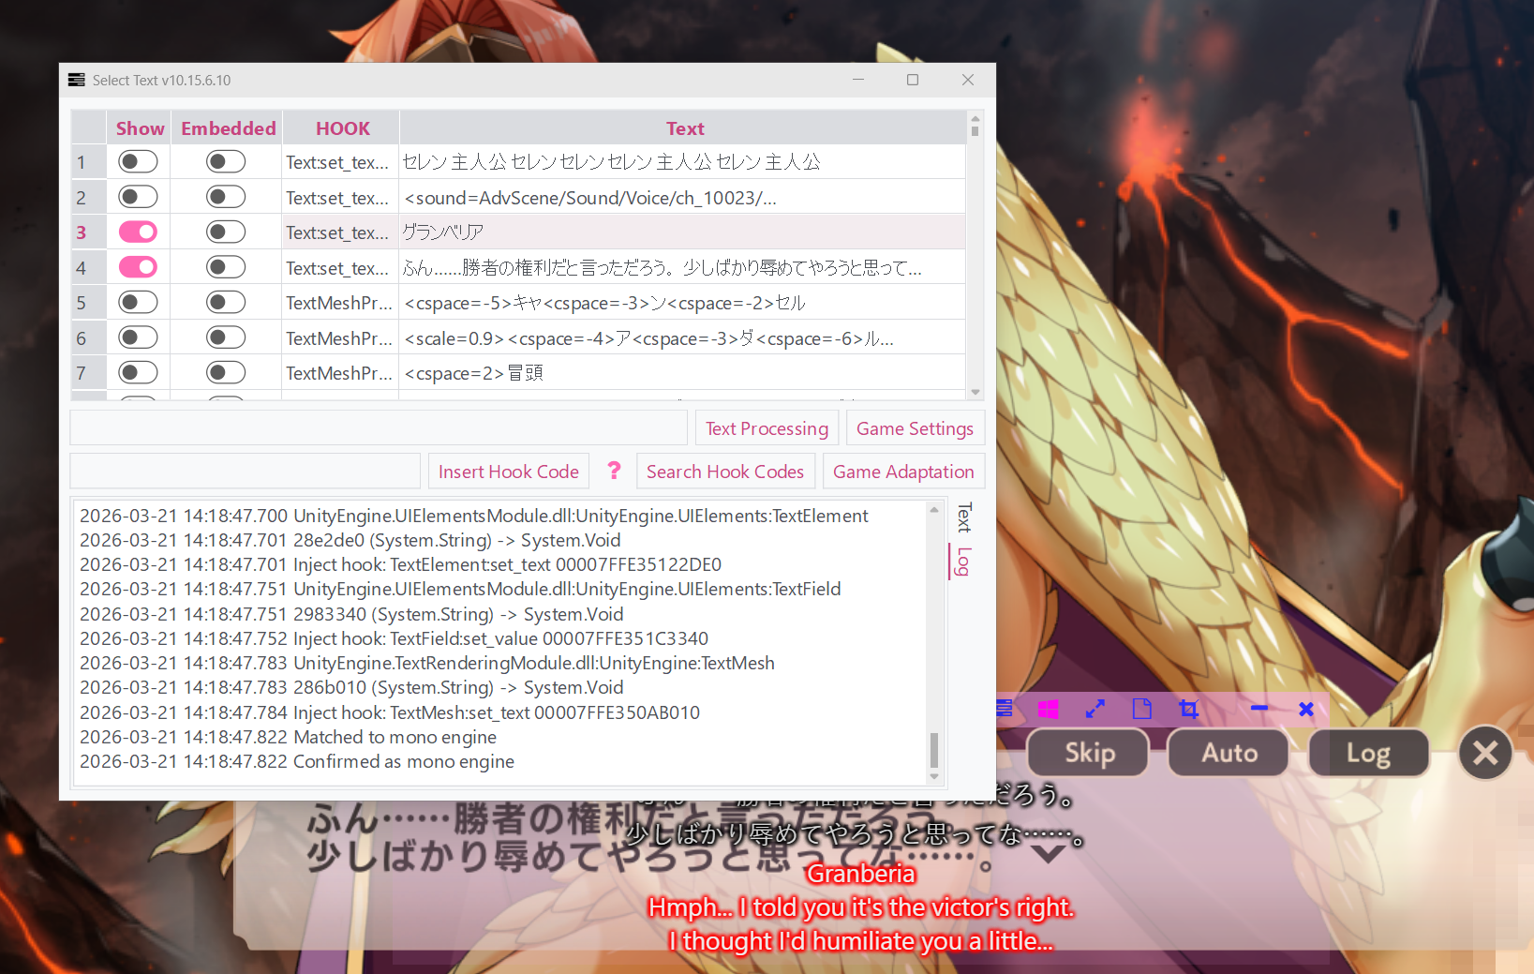This screenshot has height=974, width=1534.
Task: Enable Embedded switch for row 7
Action: pos(226,372)
